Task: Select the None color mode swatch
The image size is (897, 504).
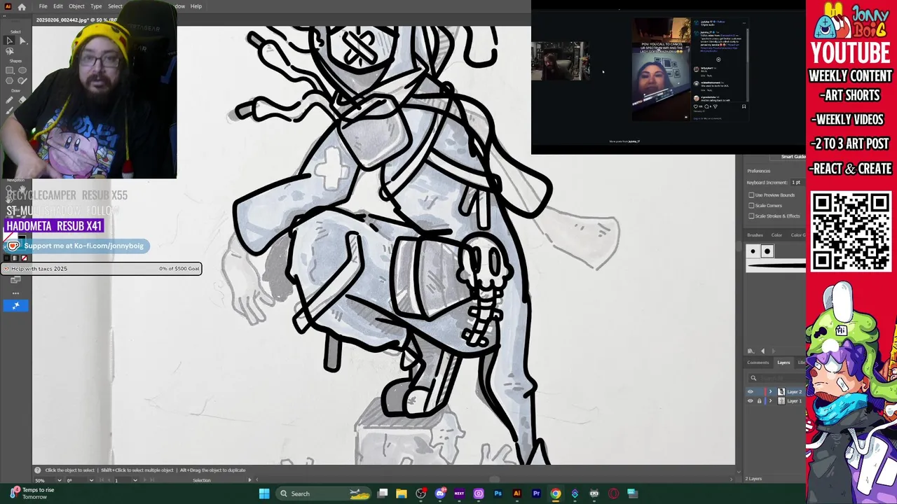Action: 24,258
